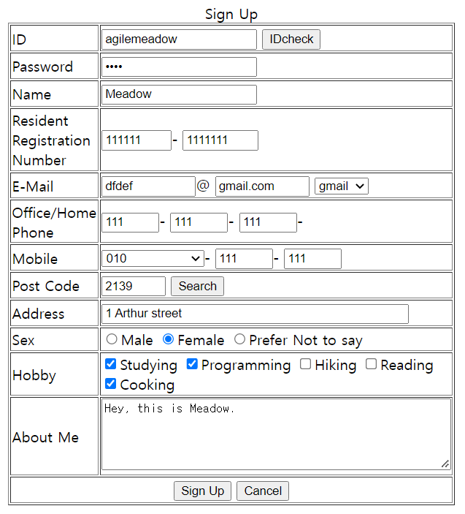Click the About Me textarea resize handle
465x514 pixels.
pyautogui.click(x=445, y=464)
